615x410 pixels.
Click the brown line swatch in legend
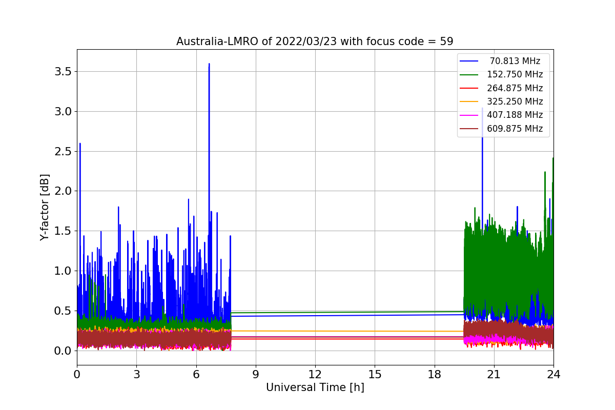[x=469, y=129]
